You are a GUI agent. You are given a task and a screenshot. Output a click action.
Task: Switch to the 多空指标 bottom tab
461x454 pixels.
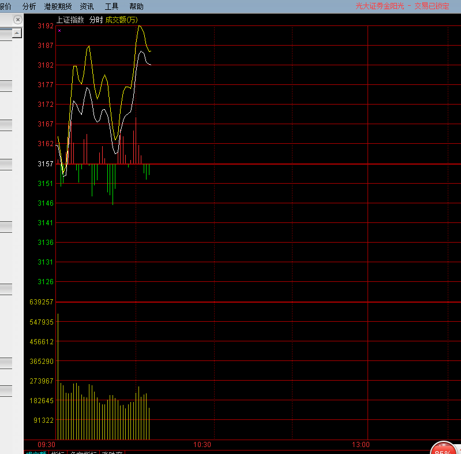click(x=84, y=452)
